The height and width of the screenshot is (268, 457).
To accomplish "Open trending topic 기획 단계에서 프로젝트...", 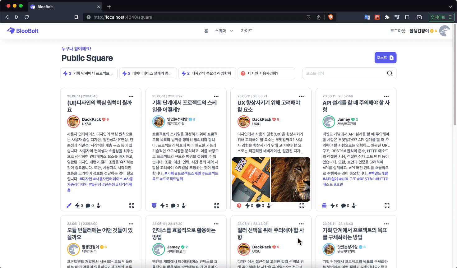I will tap(89, 73).
